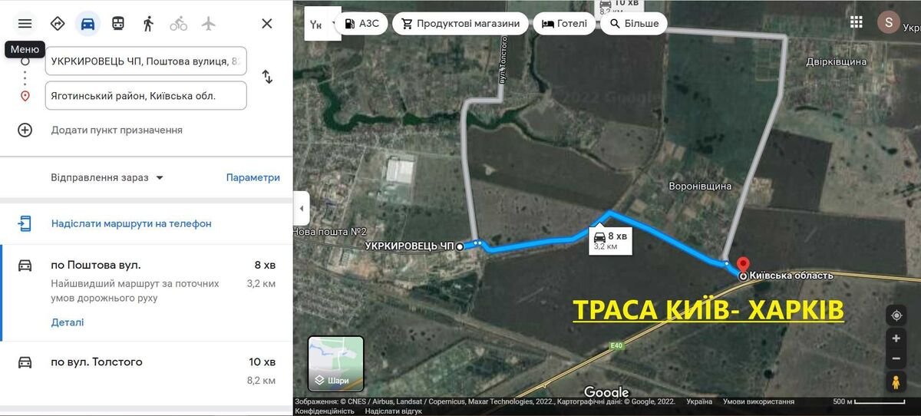
Task: Click the Яготинський район destination field
Action: (146, 96)
